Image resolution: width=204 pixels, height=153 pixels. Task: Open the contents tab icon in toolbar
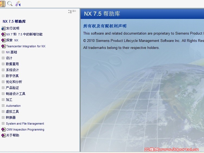tap(2, 4)
